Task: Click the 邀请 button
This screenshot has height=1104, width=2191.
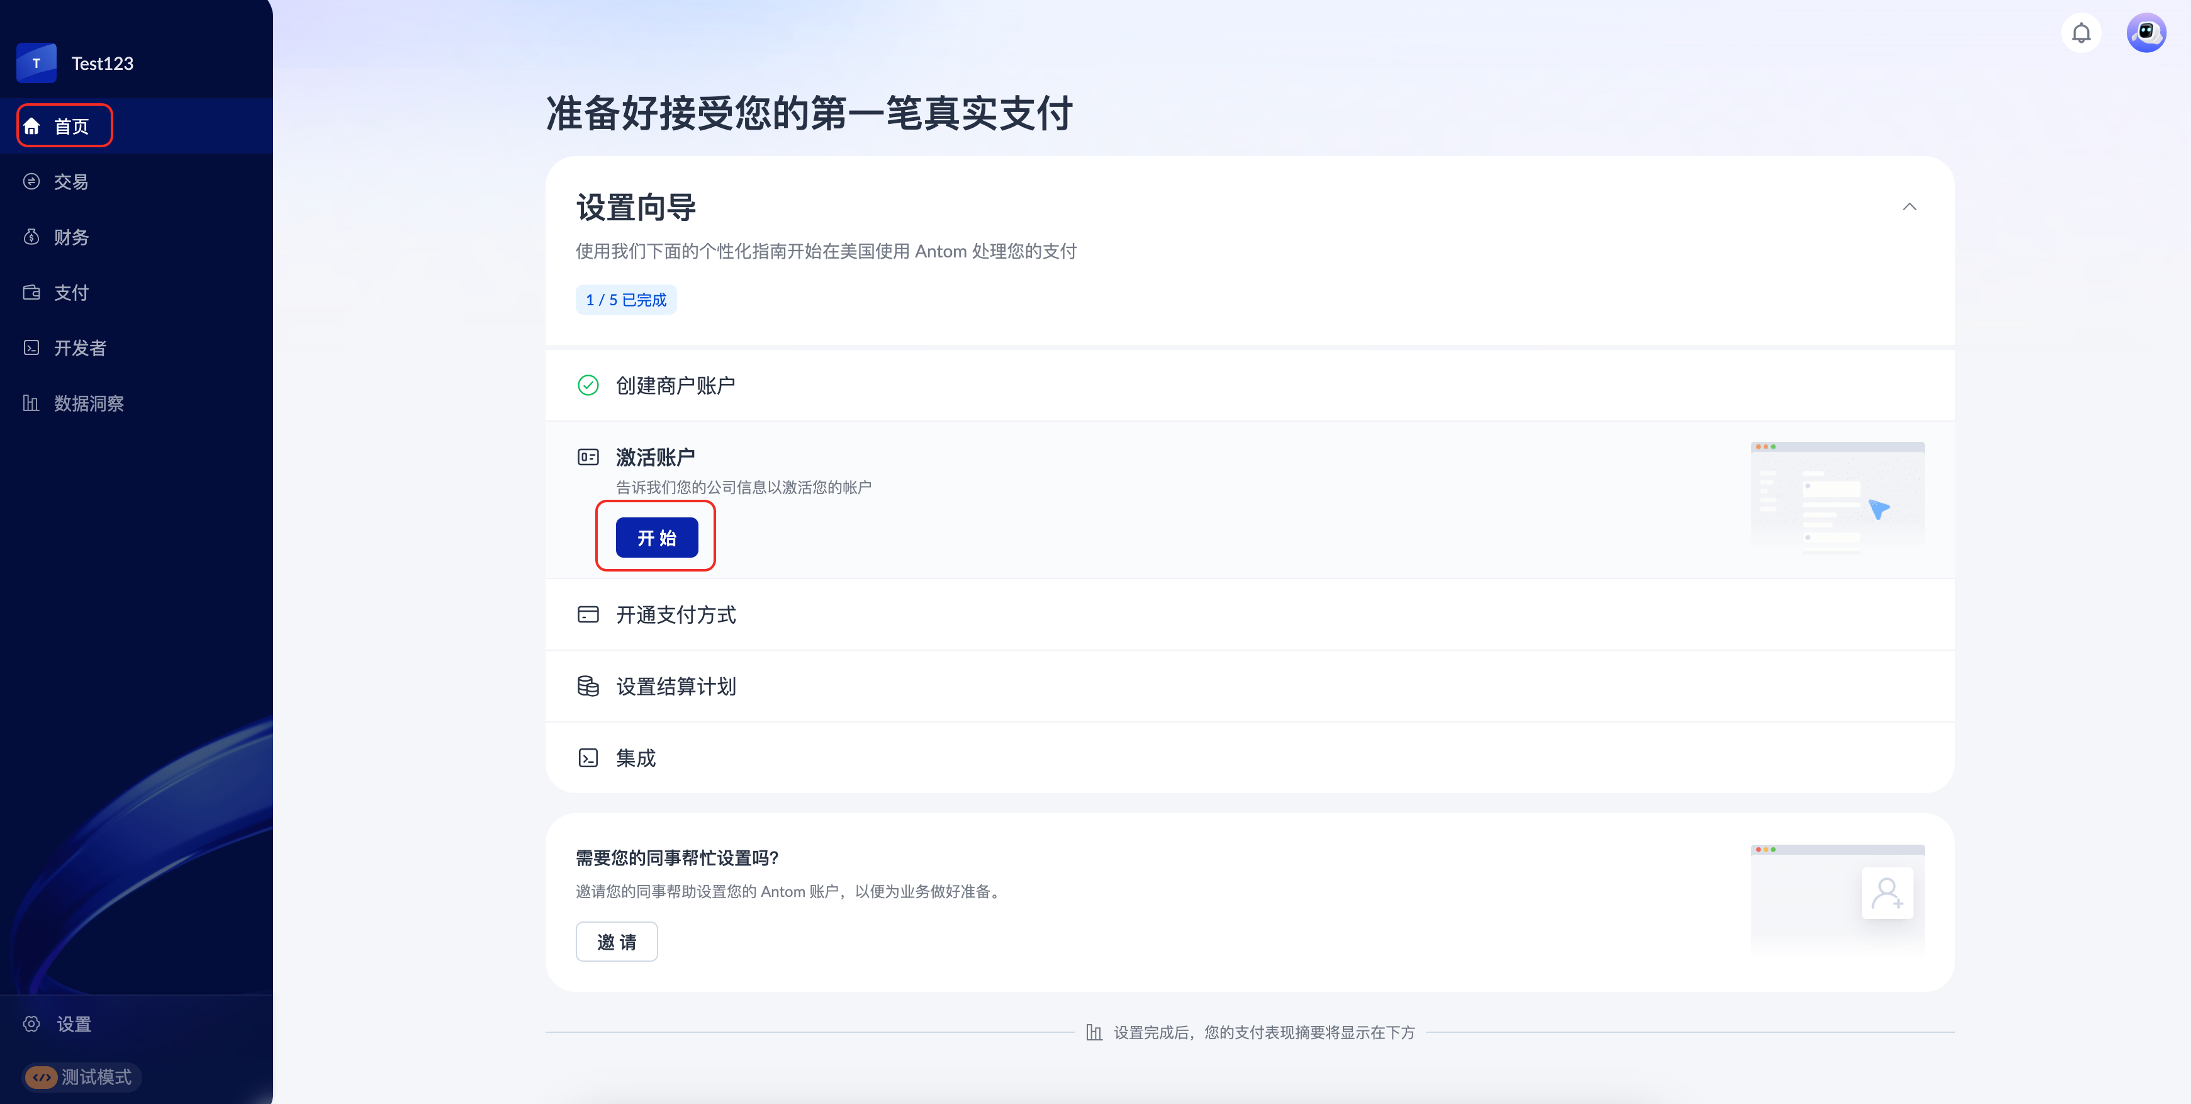Action: 616,942
